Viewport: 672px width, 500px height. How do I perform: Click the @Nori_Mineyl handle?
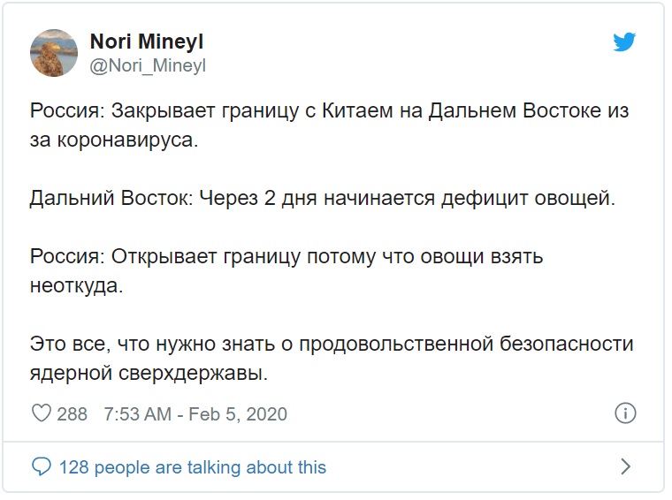point(148,65)
